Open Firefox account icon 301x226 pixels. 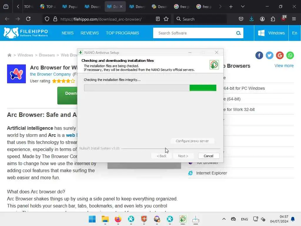[262, 19]
